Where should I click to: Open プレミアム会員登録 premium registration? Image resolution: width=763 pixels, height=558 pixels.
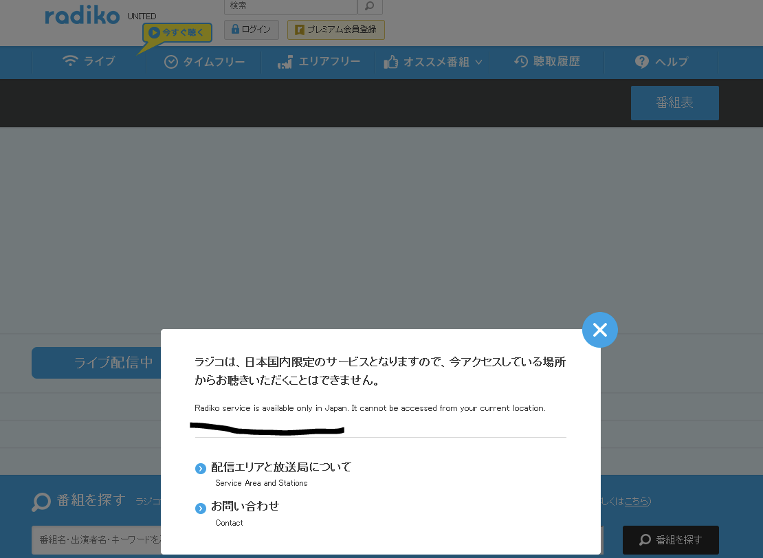335,30
